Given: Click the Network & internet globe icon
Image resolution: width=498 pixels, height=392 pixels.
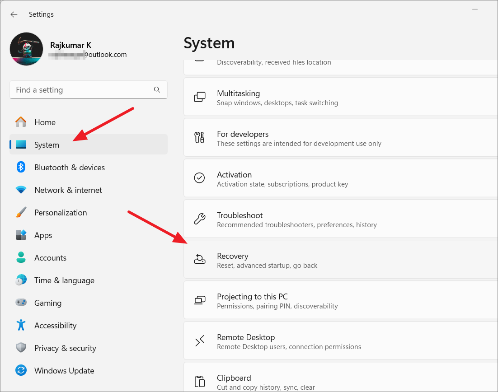Looking at the screenshot, I should (x=21, y=190).
